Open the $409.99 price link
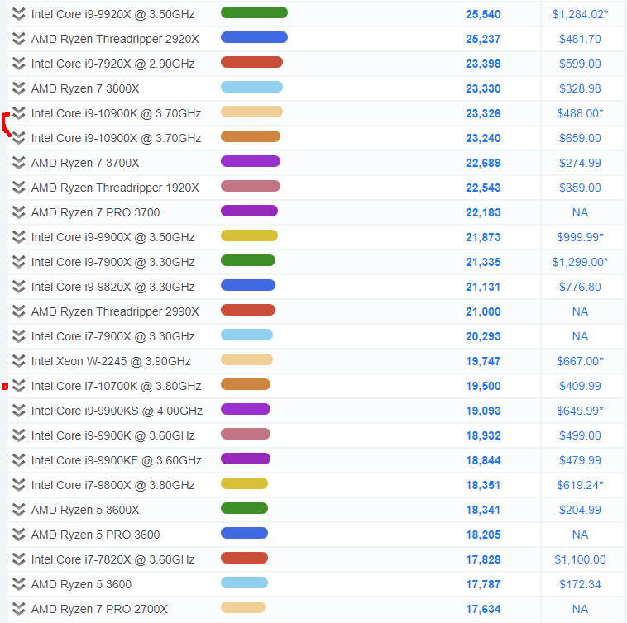 tap(580, 386)
